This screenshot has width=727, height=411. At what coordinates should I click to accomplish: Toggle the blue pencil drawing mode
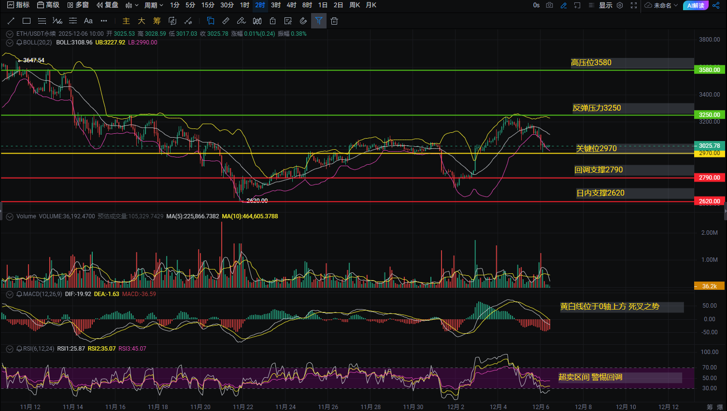563,5
